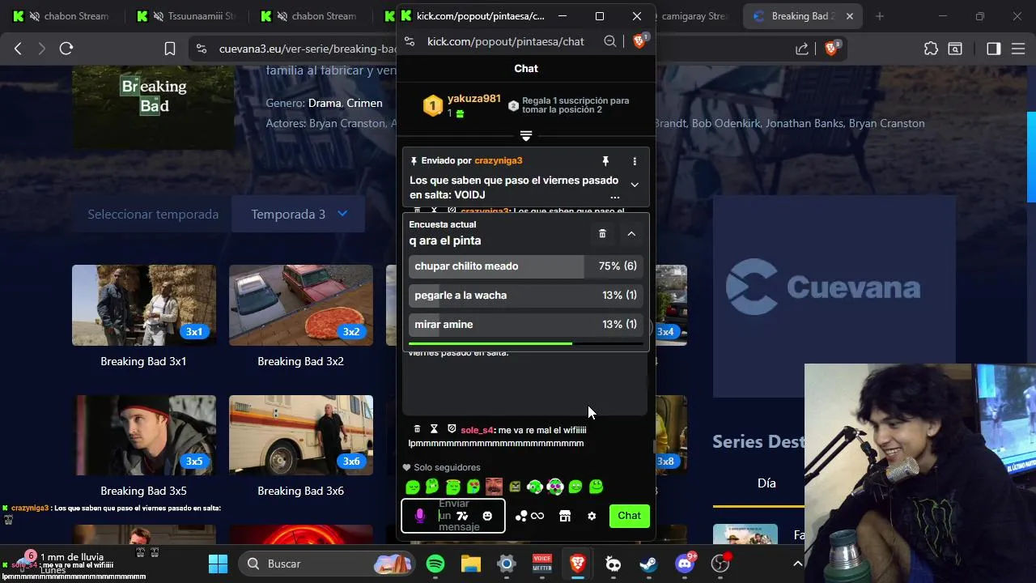Bookmark the current Cuevana page
Viewport: 1036px width, 583px height.
coord(170,49)
